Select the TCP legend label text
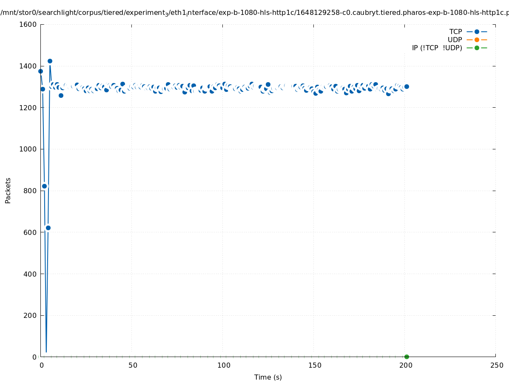The width and height of the screenshot is (509, 383). click(455, 31)
